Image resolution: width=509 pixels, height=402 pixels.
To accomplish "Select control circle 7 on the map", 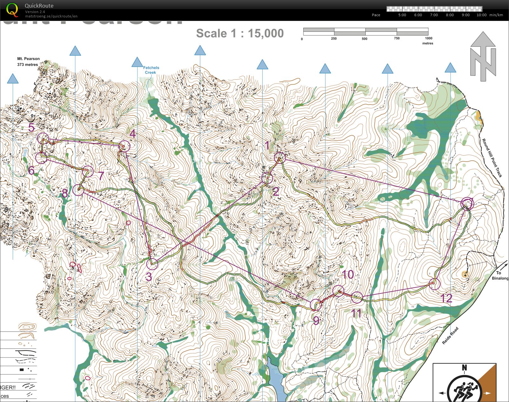I will coord(88,171).
